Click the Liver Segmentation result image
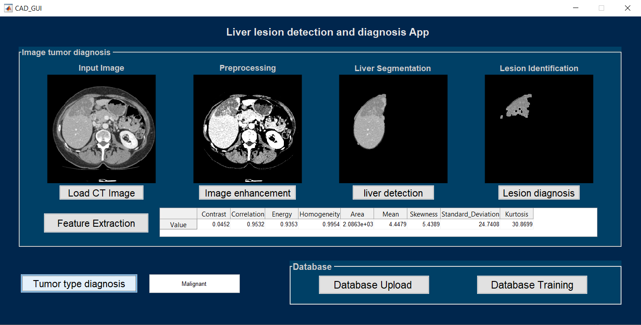The image size is (641, 325). pos(393,128)
